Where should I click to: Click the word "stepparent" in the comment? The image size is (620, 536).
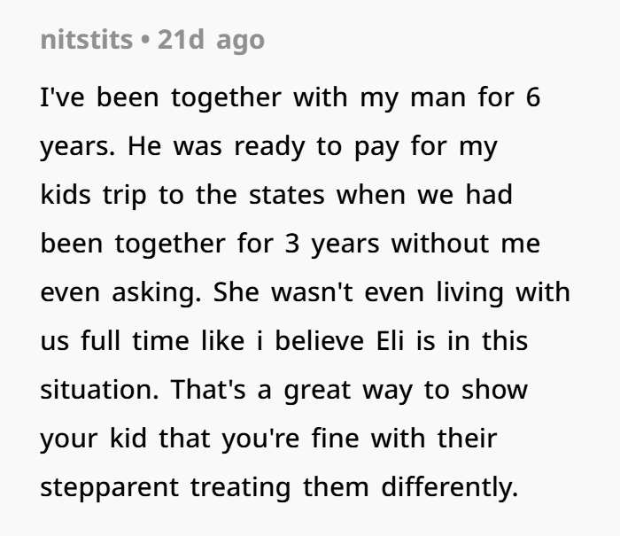(x=110, y=488)
